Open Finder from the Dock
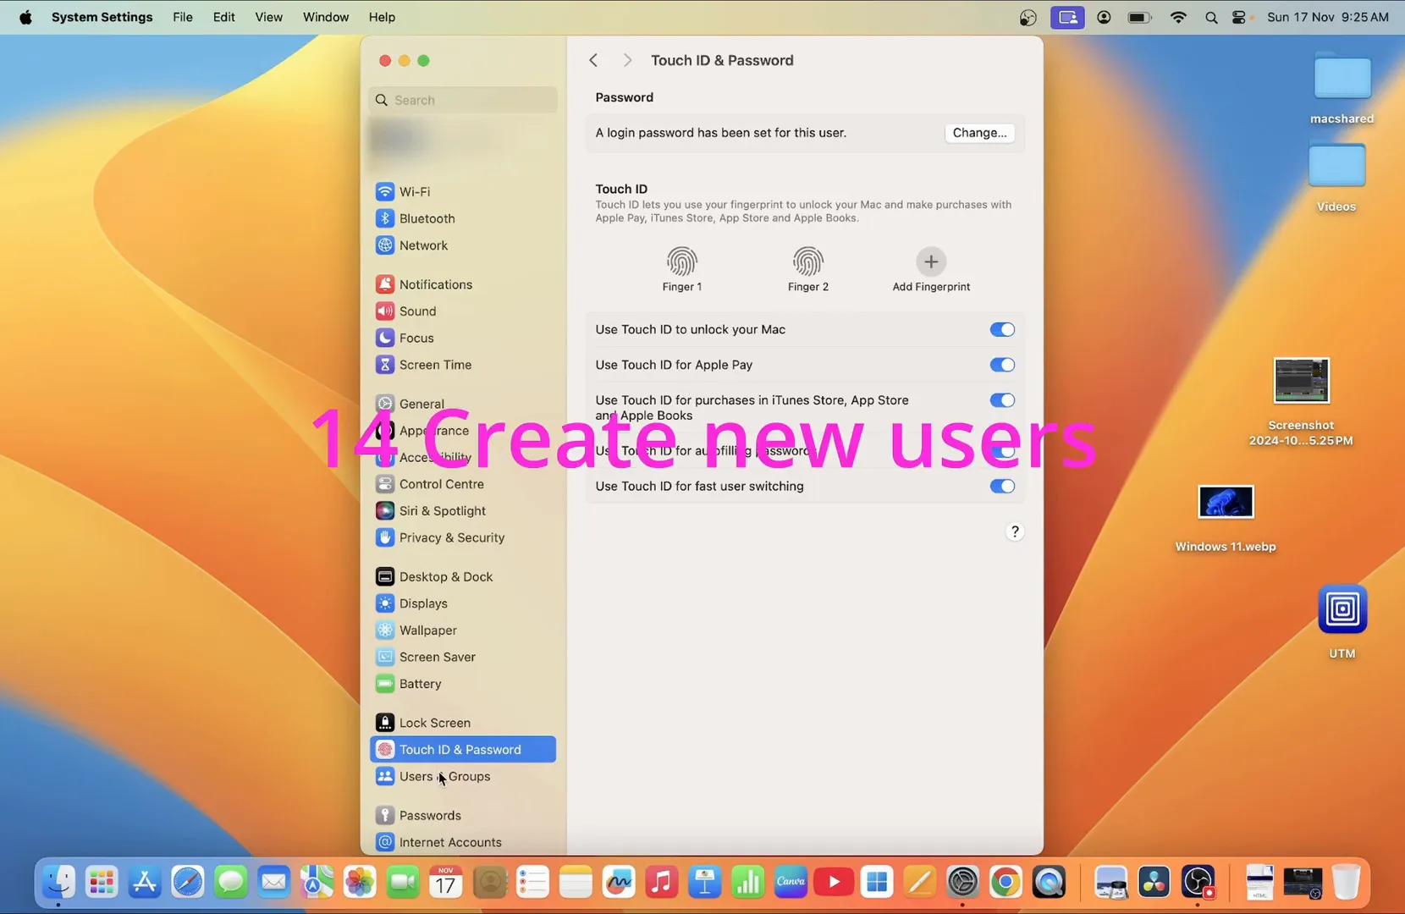 (58, 883)
